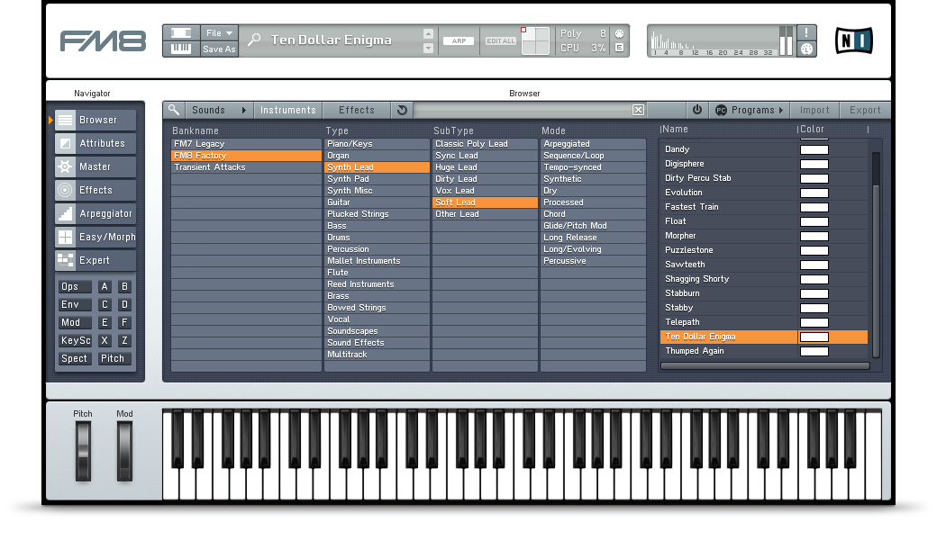Open the Mod expert page
This screenshot has width=937, height=540.
(75, 322)
